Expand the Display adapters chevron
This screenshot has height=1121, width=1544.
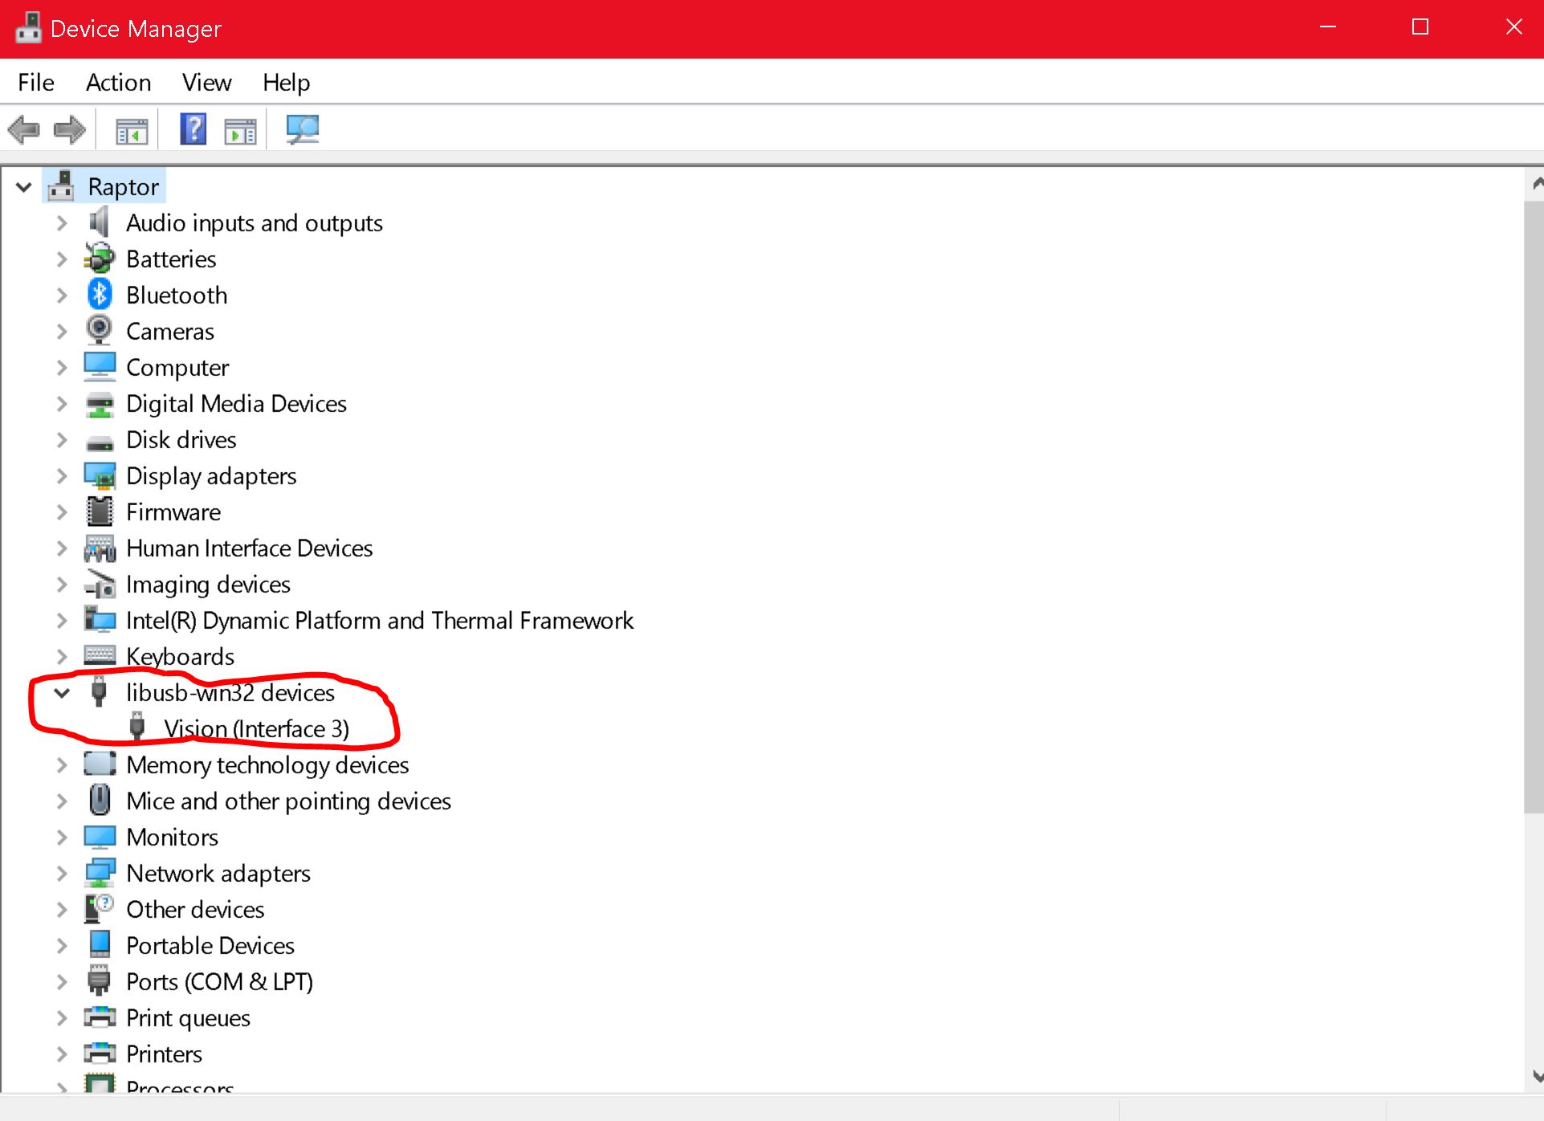coord(62,476)
